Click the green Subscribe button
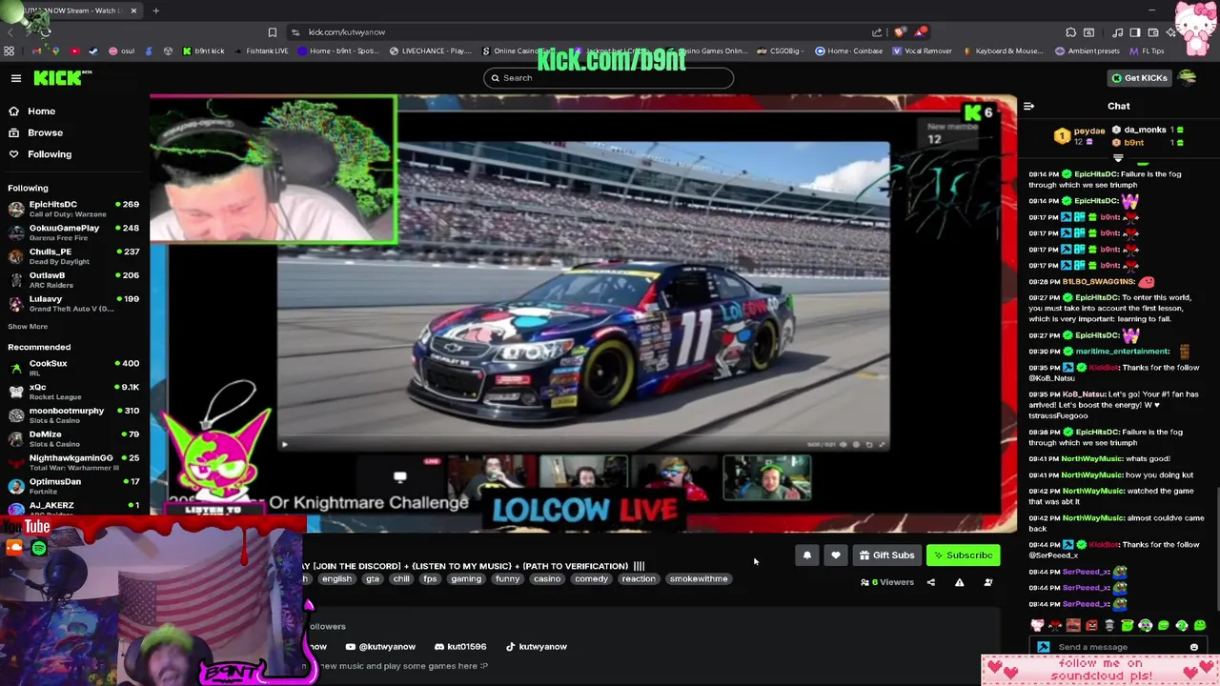The width and height of the screenshot is (1220, 686). click(x=963, y=555)
